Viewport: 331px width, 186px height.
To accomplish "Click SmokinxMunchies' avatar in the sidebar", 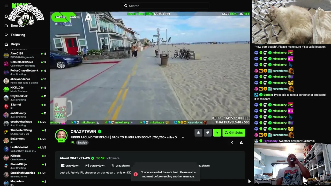I will [6, 175].
